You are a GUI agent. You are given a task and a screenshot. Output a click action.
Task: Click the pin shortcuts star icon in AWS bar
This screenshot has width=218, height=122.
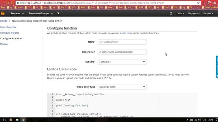pos(58,13)
